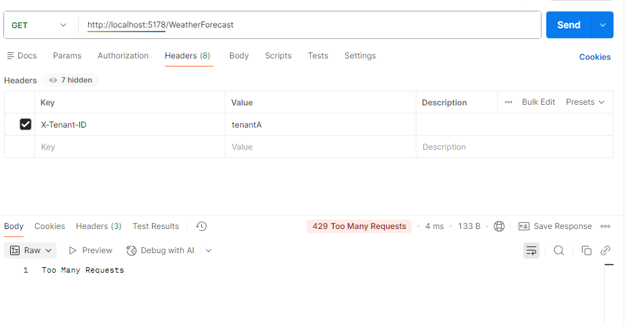Click the tenantA value field
This screenshot has width=629, height=325.
coord(320,124)
